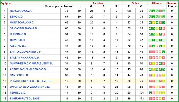Image resolution: width=179 pixels, height=102 pixels.
Task: Click the yellow E result box in EBRO-C.D. row
Action: coord(160,17)
